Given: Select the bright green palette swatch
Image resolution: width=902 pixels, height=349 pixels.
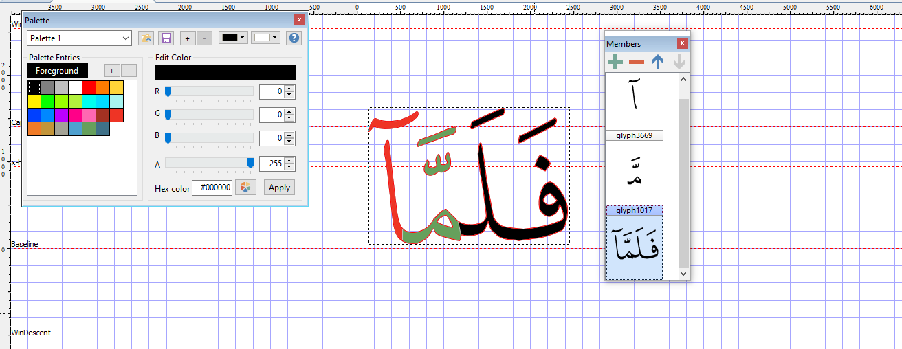Looking at the screenshot, I should point(47,101).
